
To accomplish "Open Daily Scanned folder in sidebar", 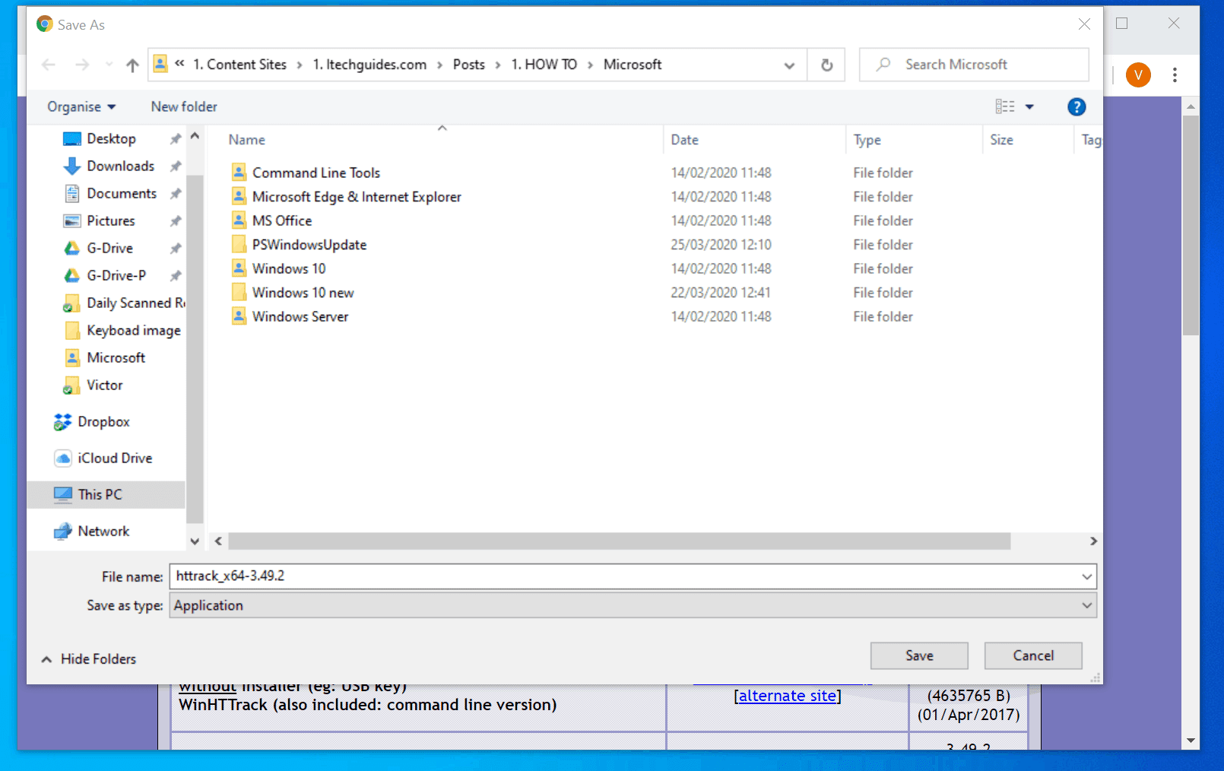I will click(124, 303).
